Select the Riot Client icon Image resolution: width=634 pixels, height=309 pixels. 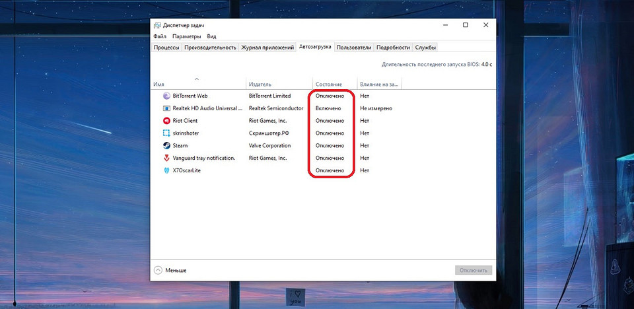coord(166,121)
